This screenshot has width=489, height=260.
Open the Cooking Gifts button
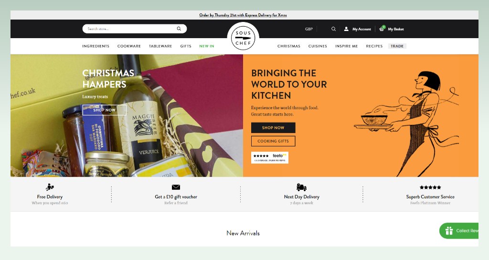pos(273,141)
